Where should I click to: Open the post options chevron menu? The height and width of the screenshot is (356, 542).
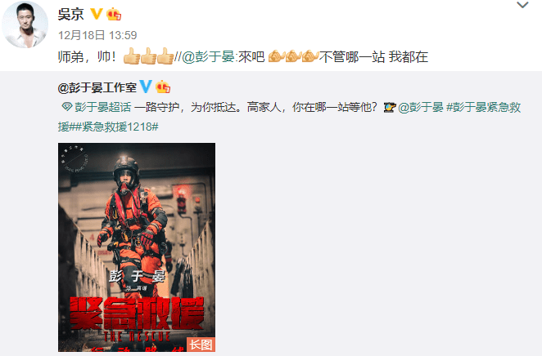coord(522,5)
